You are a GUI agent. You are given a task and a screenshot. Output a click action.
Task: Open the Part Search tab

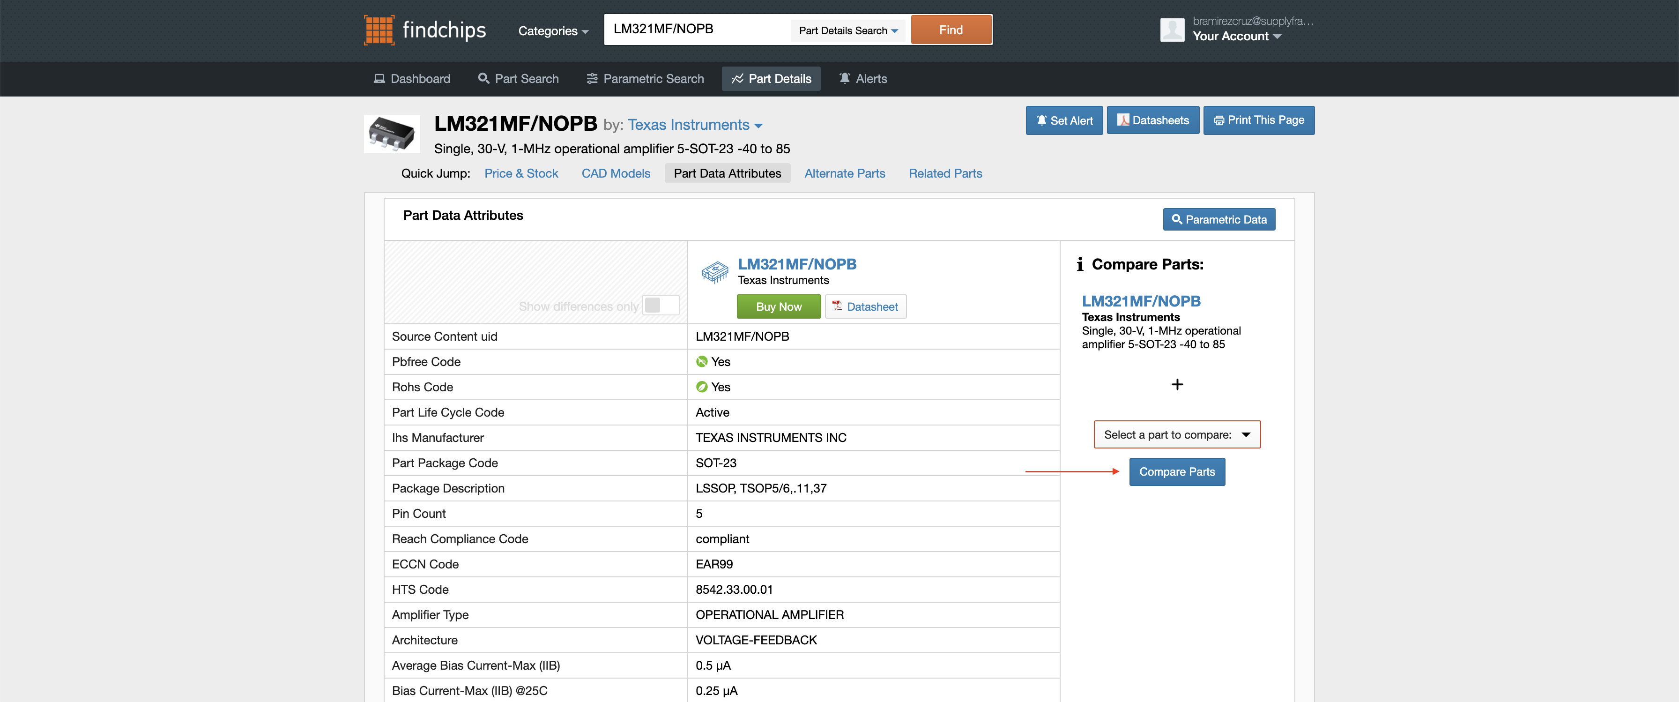click(x=518, y=79)
